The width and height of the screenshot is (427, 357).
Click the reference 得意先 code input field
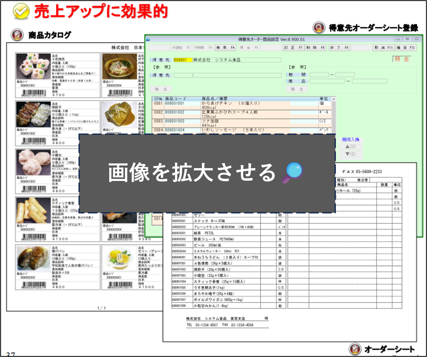click(183, 75)
